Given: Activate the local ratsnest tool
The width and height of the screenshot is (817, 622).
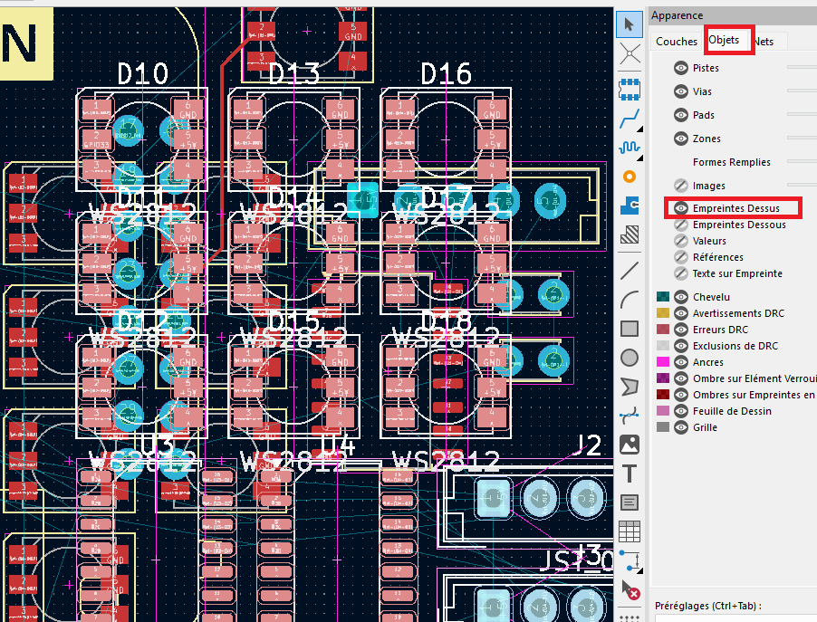Looking at the screenshot, I should tap(630, 53).
